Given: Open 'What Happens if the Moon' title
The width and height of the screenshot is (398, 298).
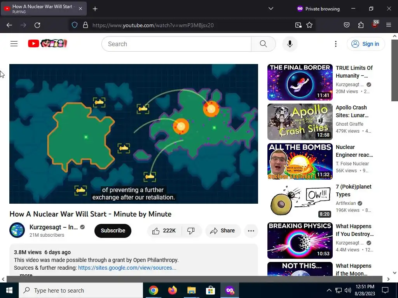Looking at the screenshot, I should point(353,270).
